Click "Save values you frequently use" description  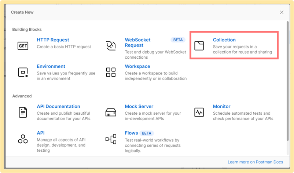click(66, 76)
